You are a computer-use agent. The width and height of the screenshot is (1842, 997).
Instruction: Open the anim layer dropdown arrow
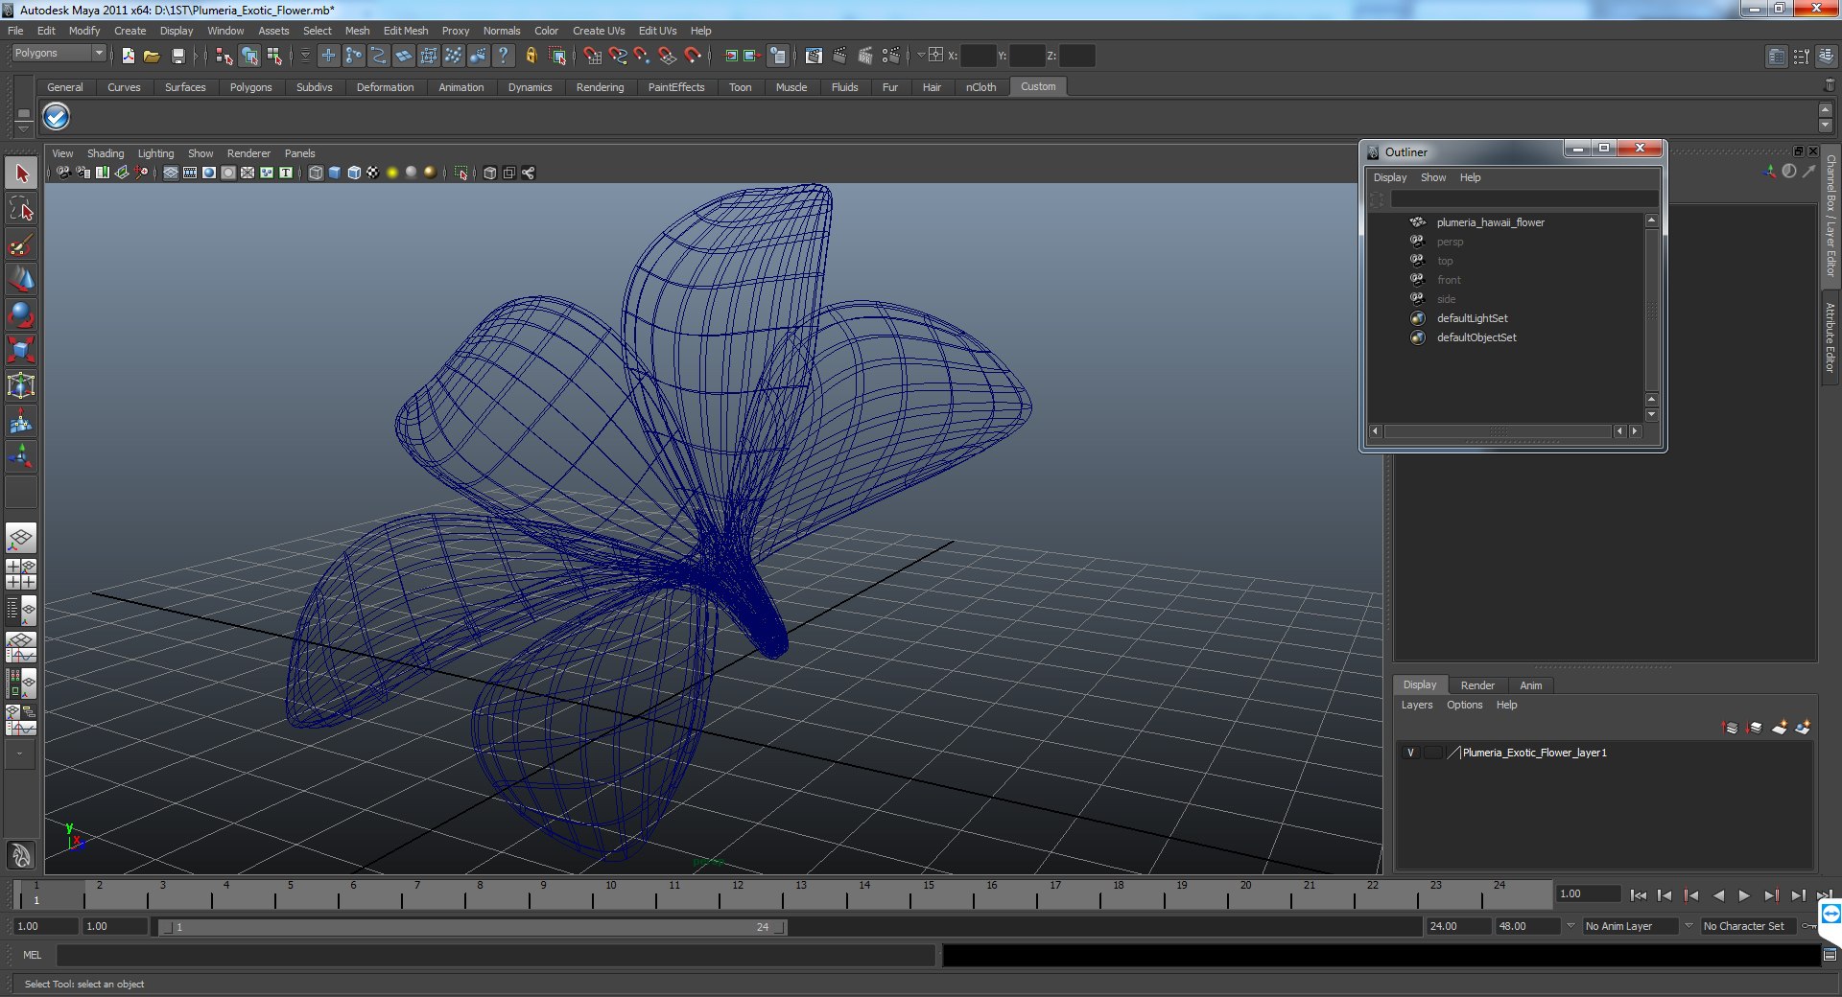(x=1570, y=926)
